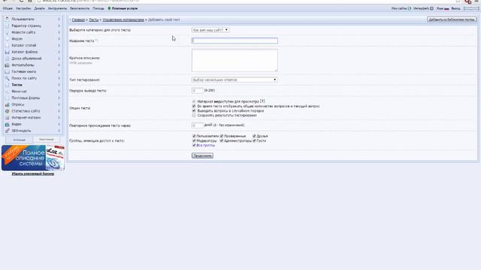Expand the Фотоальбомы row arrow
Image resolution: width=481 pixels, height=270 pixels.
[x=59, y=65]
